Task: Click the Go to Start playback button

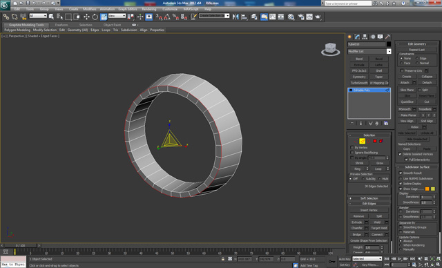Action: 387,259
